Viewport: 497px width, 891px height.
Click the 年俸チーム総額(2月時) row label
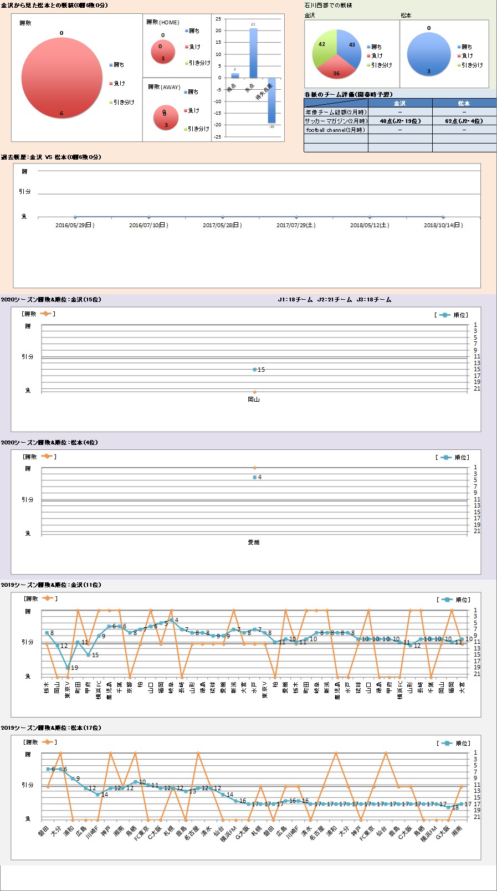tap(336, 112)
